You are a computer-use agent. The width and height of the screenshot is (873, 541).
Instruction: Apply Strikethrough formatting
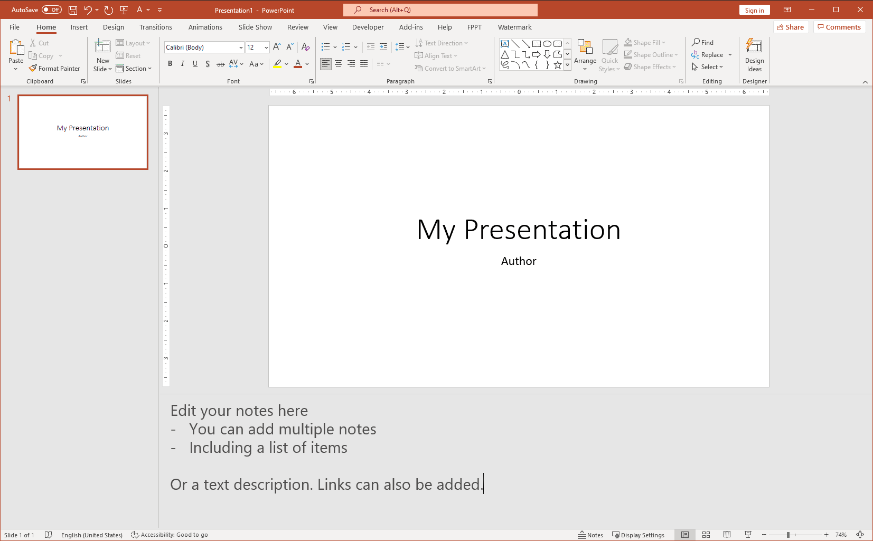[220, 64]
